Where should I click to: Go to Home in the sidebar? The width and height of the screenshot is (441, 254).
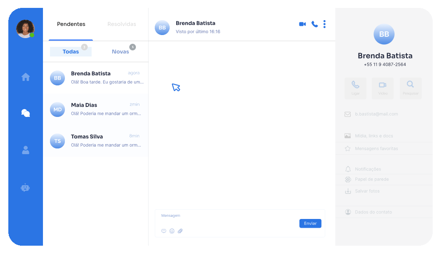(x=25, y=77)
